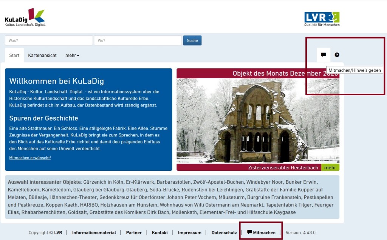387x240 pixels.
Task: Click the KuLaDig logo
Action: [25, 17]
